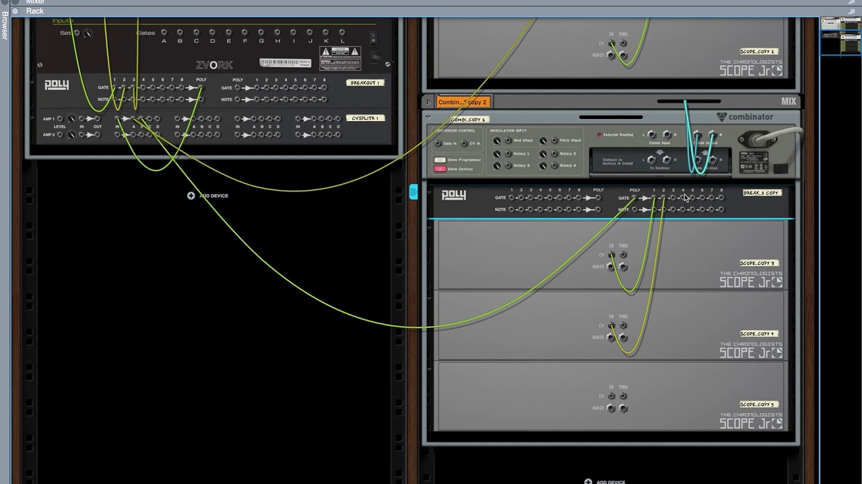
Task: Click the ZVORK Gates A input jack
Action: pyautogui.click(x=164, y=32)
